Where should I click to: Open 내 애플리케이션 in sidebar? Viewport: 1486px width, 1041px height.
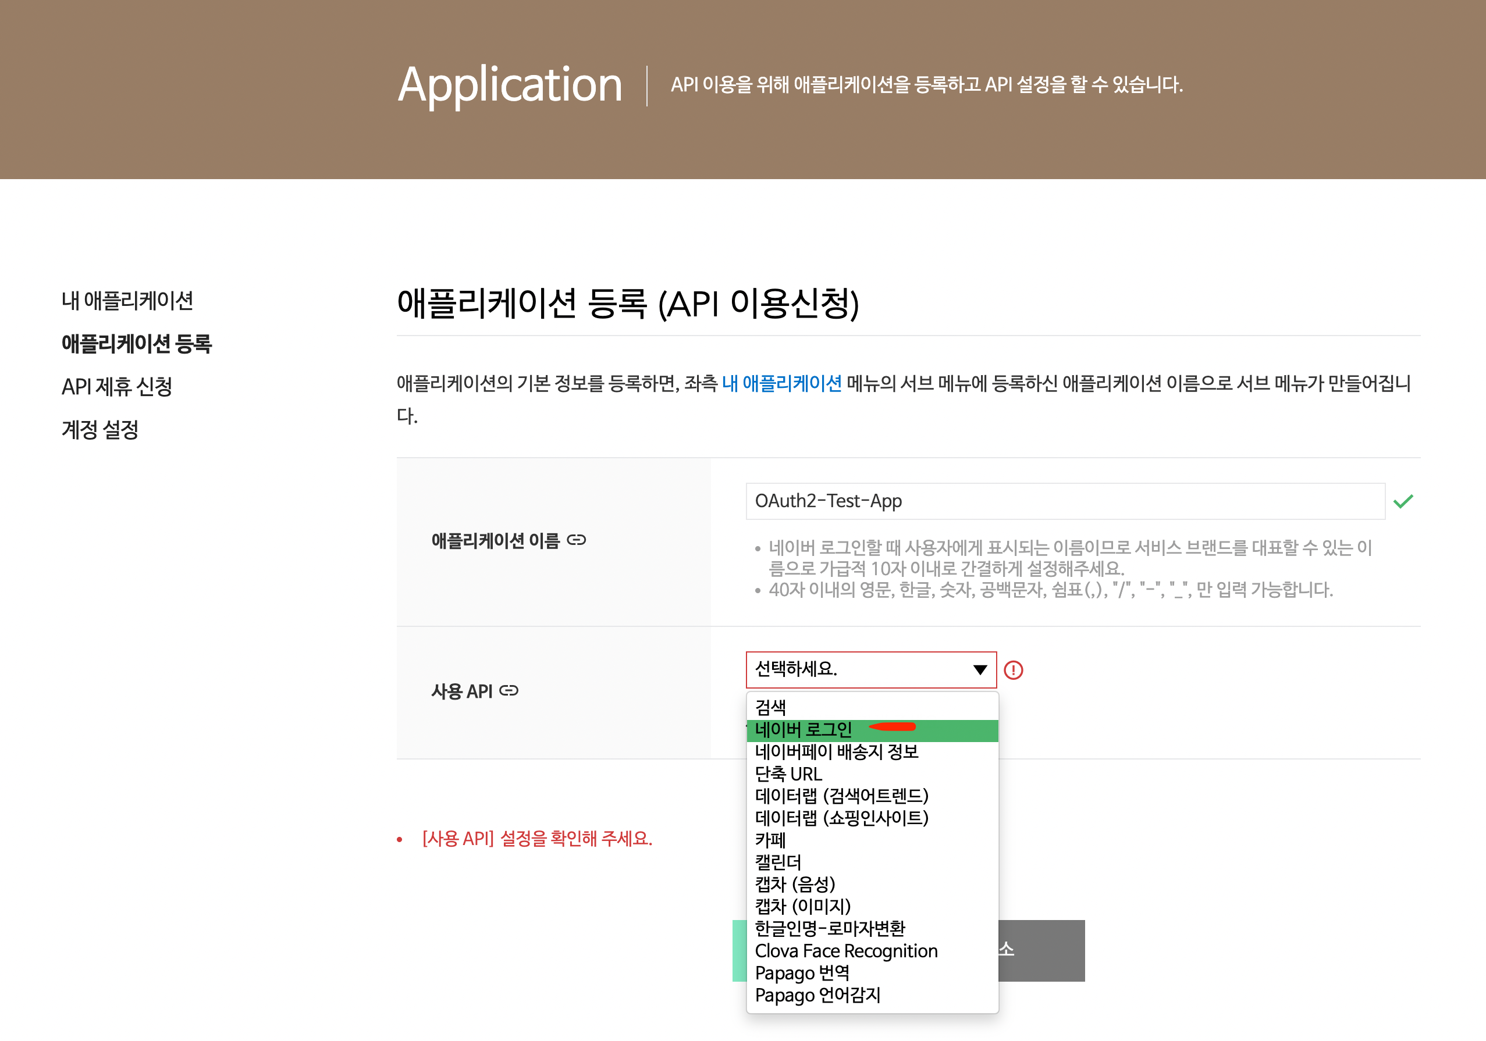(x=127, y=300)
